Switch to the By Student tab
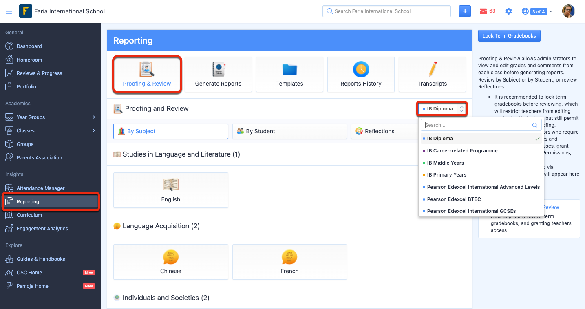The height and width of the screenshot is (309, 585). (x=289, y=131)
